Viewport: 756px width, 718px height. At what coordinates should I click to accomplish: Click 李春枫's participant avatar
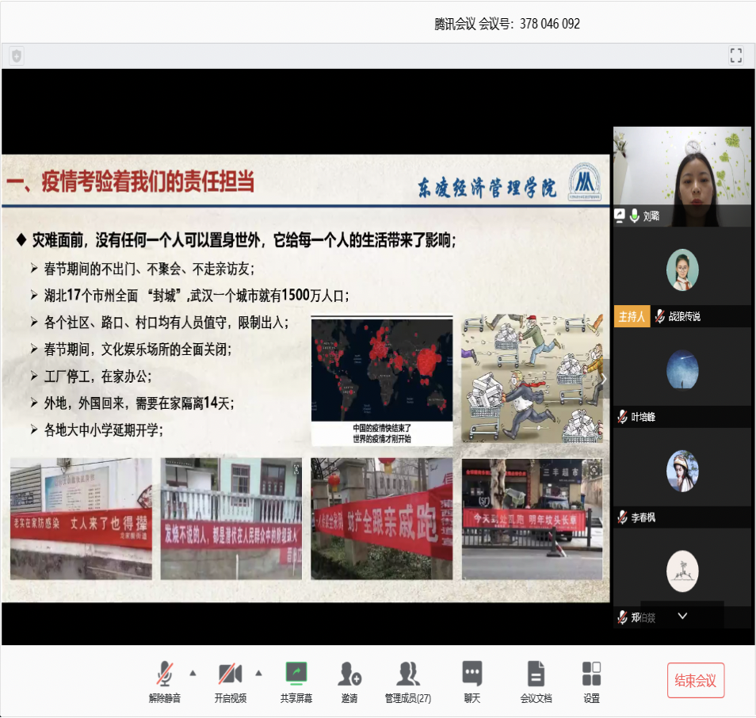(x=682, y=471)
